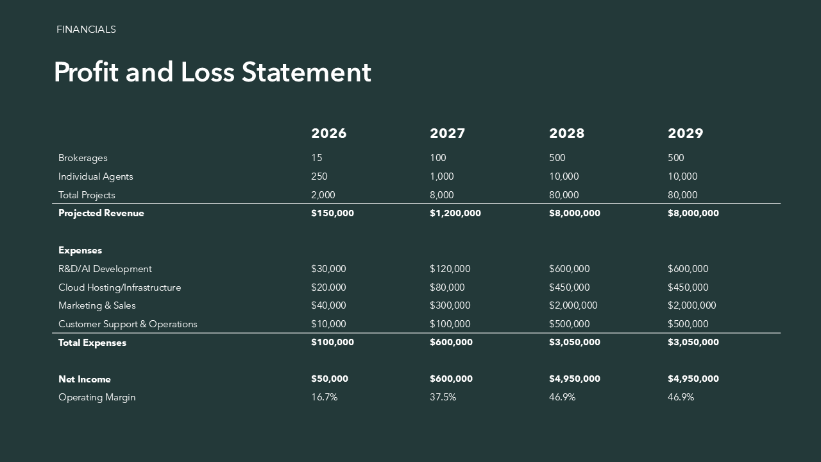This screenshot has width=821, height=462.
Task: Select the Operating Margin row label
Action: [x=97, y=397]
